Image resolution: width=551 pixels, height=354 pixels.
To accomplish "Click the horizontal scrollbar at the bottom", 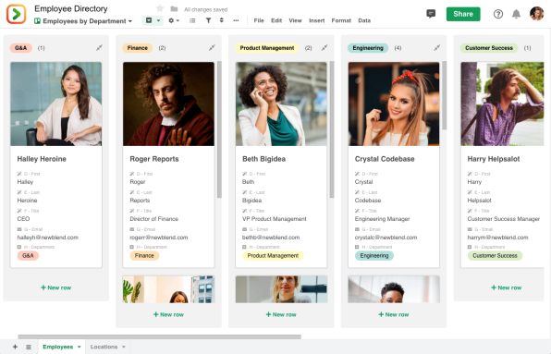I will (160, 336).
